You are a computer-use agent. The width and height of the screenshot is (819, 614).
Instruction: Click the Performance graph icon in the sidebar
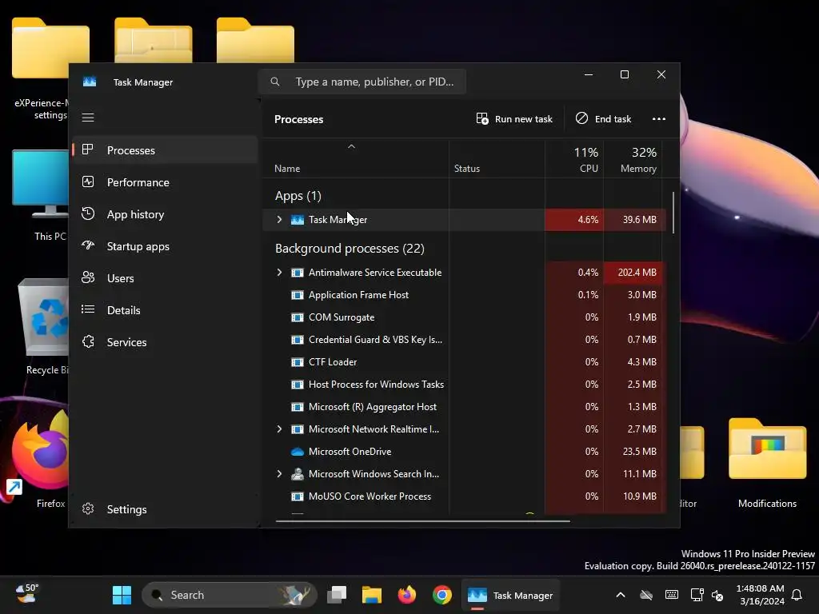[88, 181]
